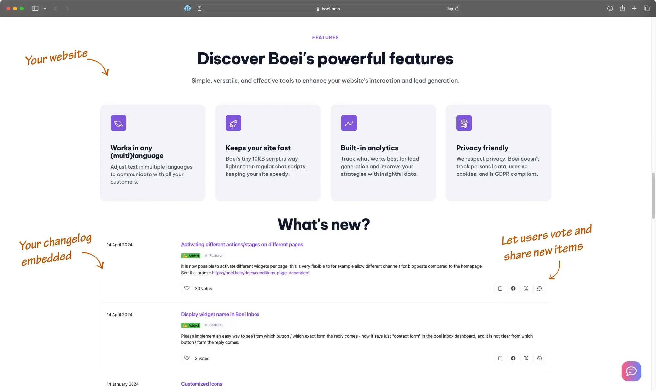Image resolution: width=656 pixels, height=391 pixels.
Task: Click the rocket icon above Keeps your site fast
Action: click(233, 123)
